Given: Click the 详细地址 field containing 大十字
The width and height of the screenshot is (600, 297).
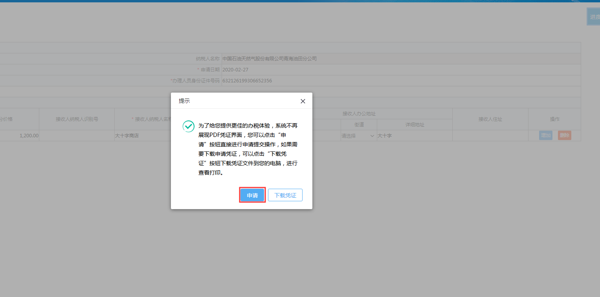Looking at the screenshot, I should tap(415, 136).
